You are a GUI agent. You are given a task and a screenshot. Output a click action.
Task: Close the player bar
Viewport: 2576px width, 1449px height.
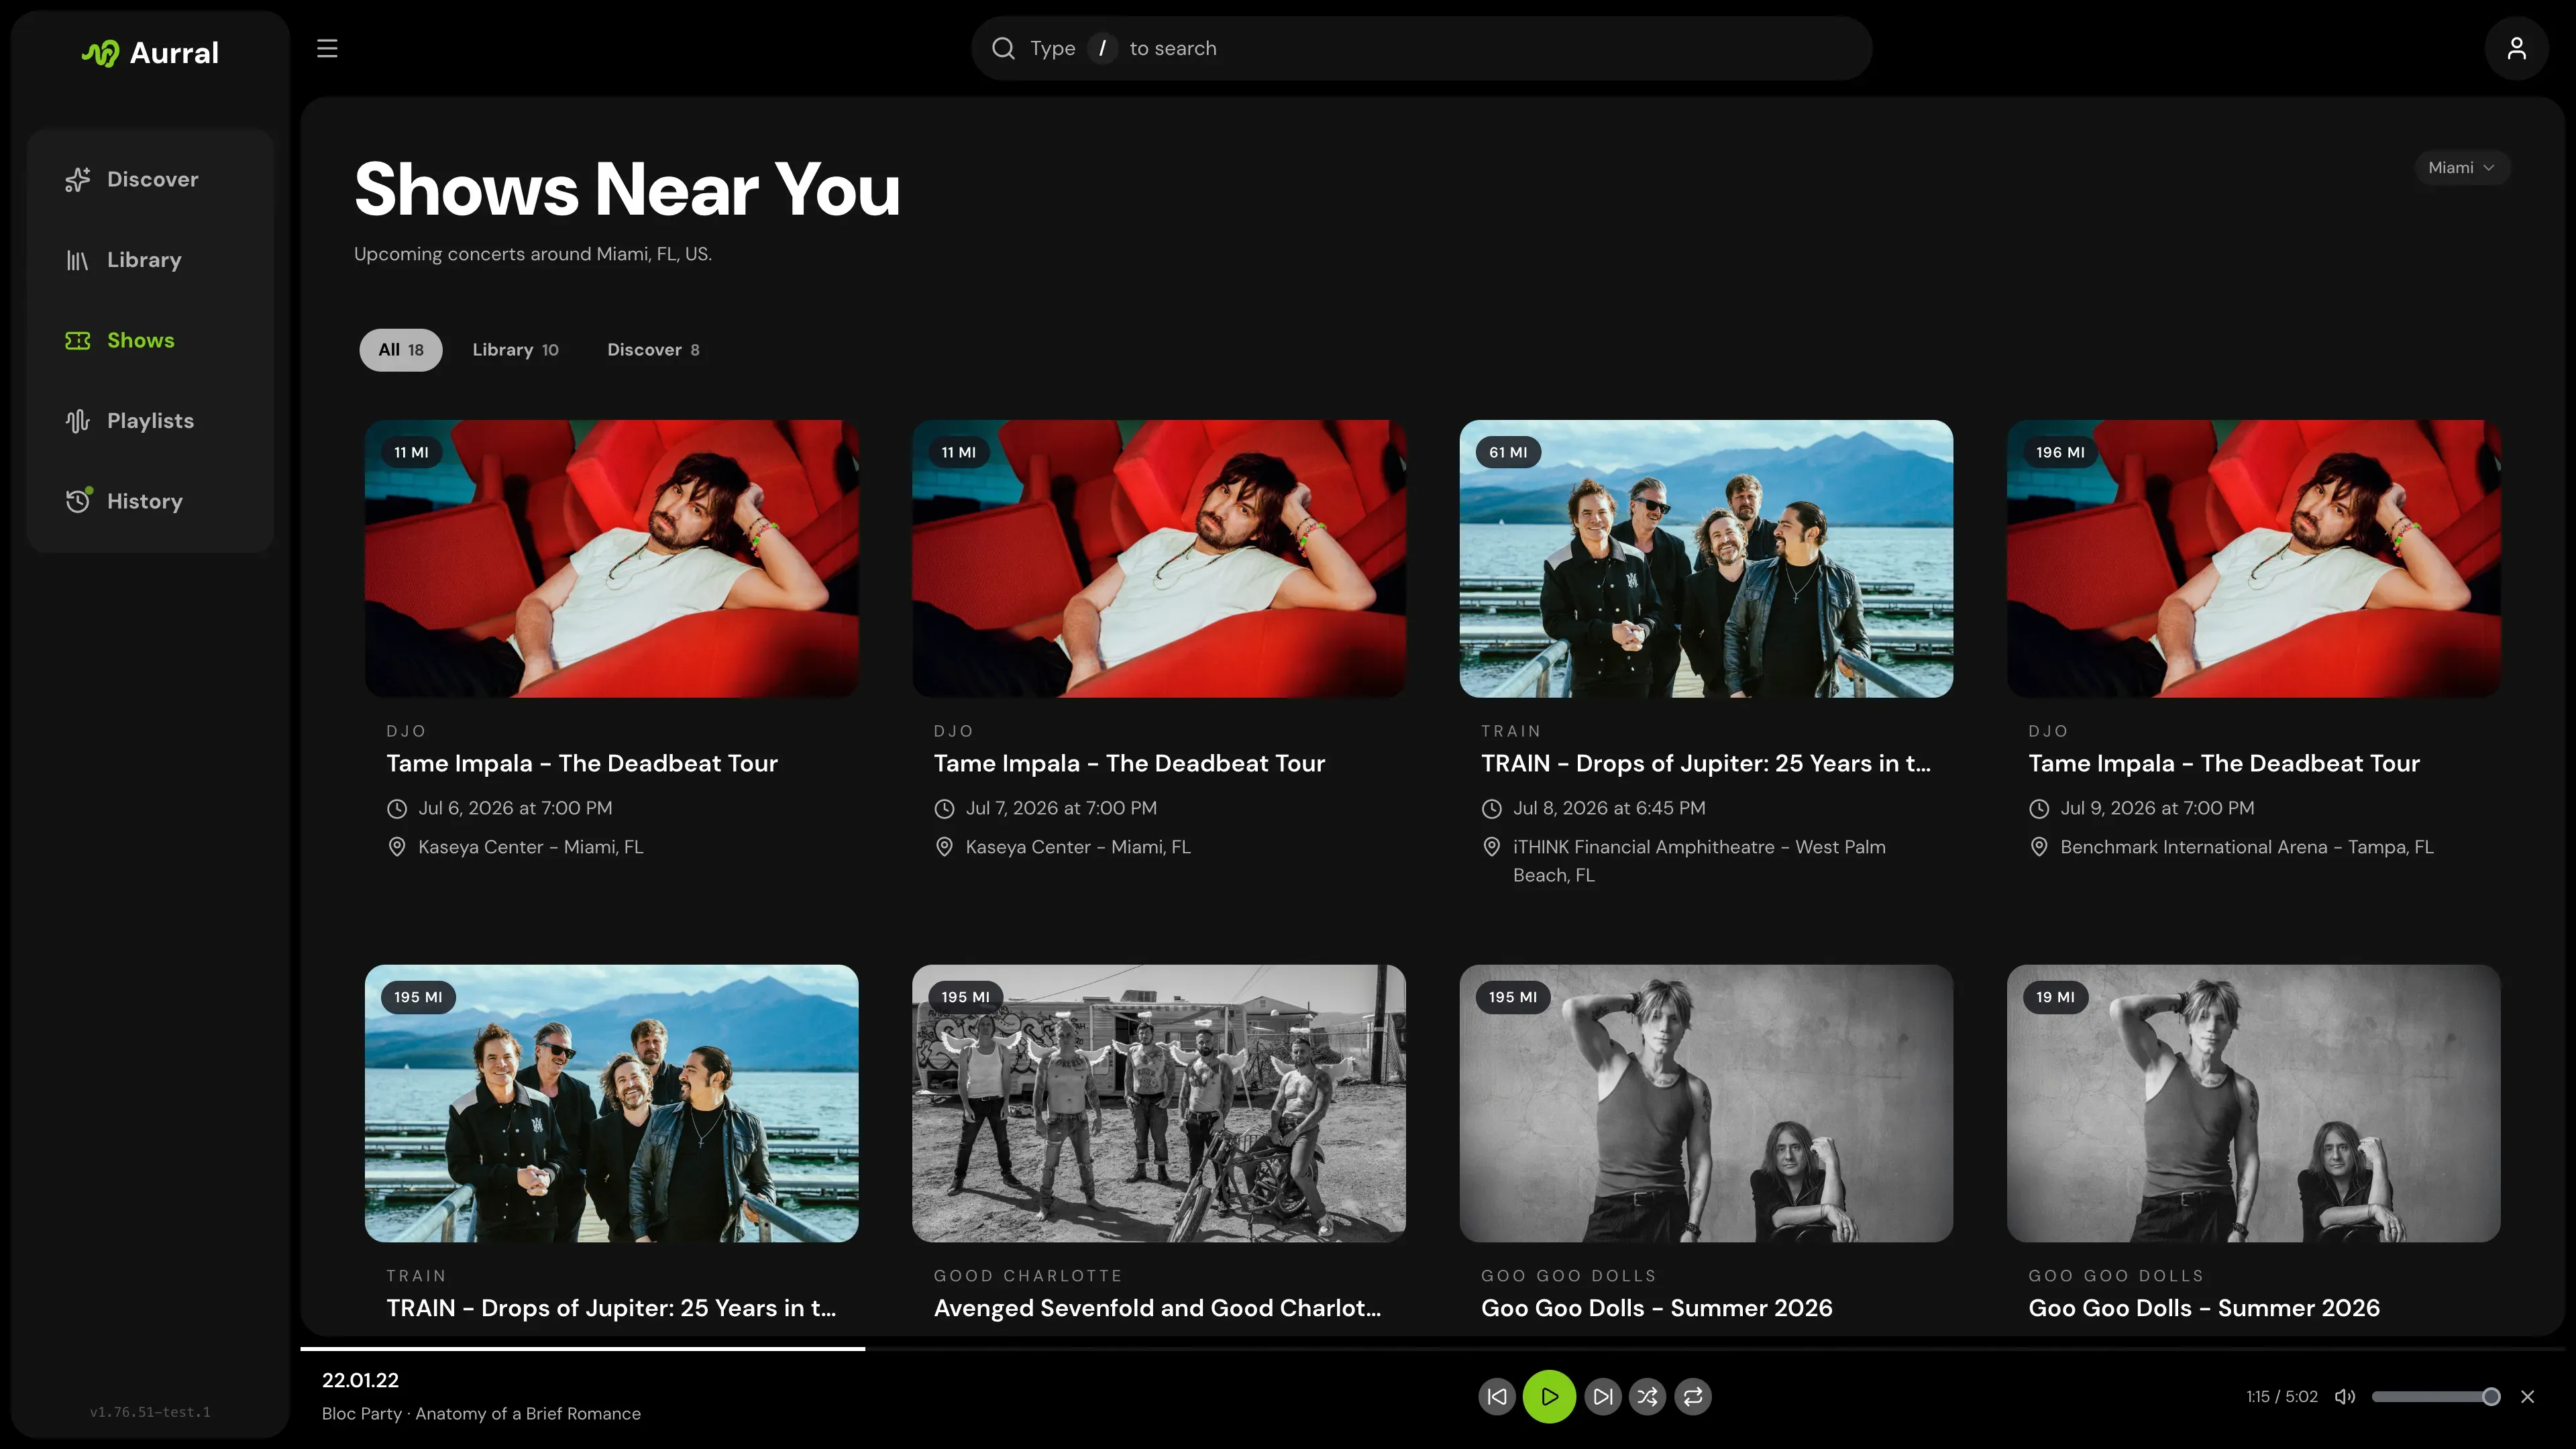click(x=2528, y=1396)
